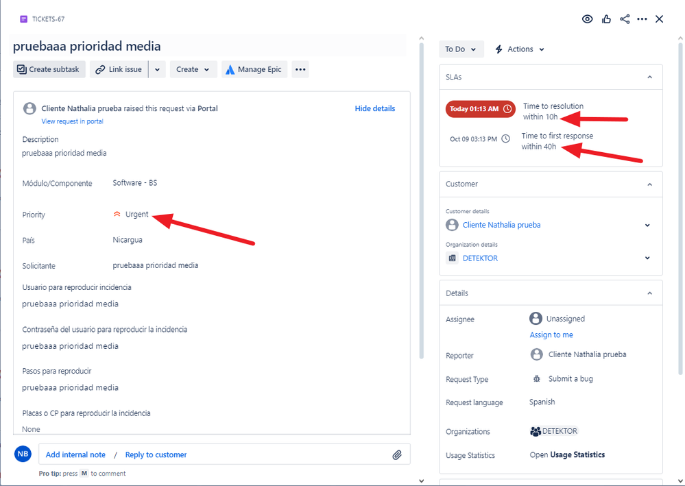Click the Manage Epic button
685x486 pixels.
pyautogui.click(x=254, y=69)
